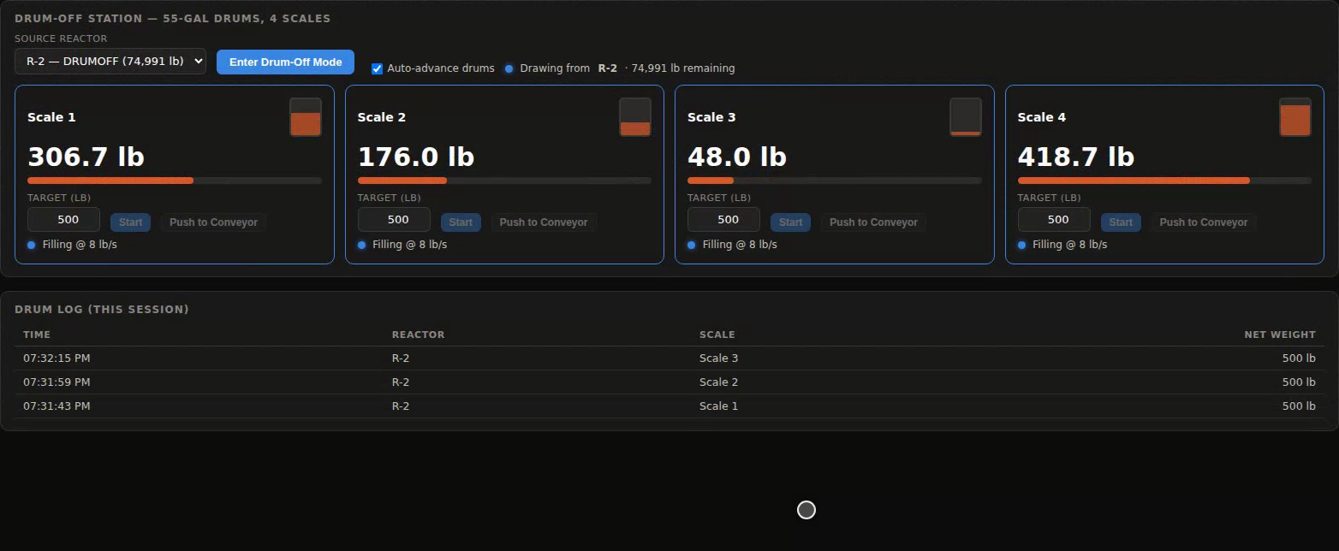1339x551 pixels.
Task: Click 'Filling @ 8 lb/s' on Scale 3
Action: [740, 245]
